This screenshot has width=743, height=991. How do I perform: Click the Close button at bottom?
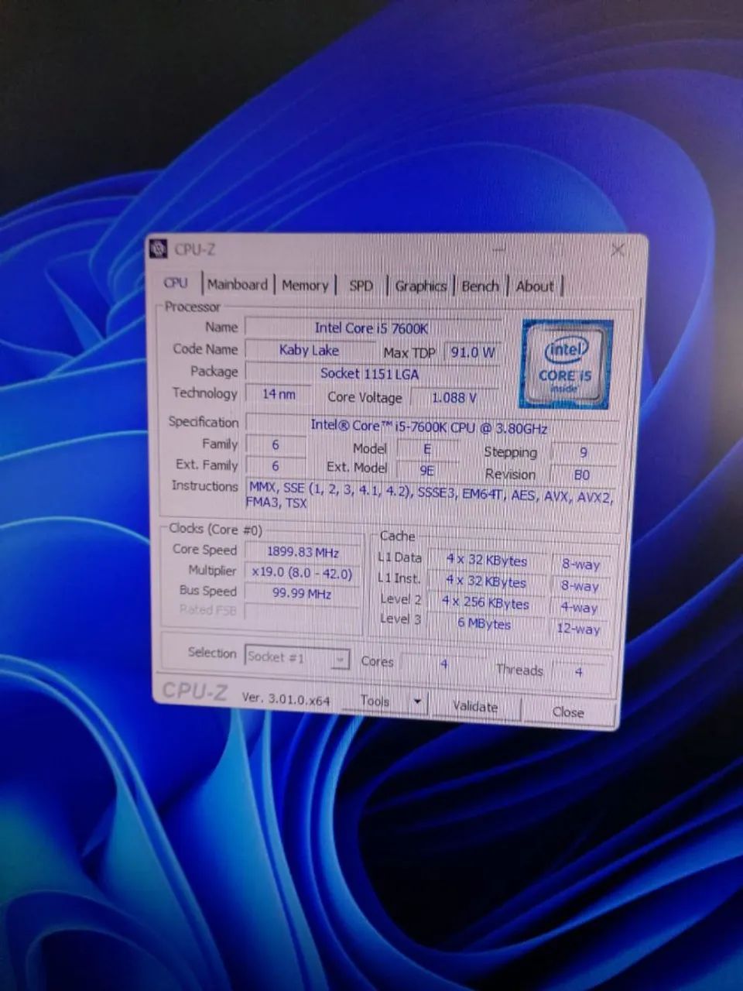[568, 712]
